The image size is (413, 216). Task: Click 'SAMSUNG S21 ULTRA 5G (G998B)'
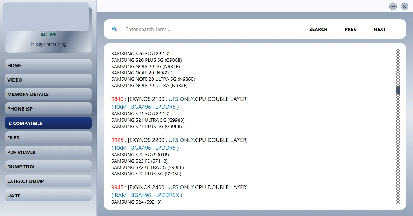pyautogui.click(x=148, y=120)
